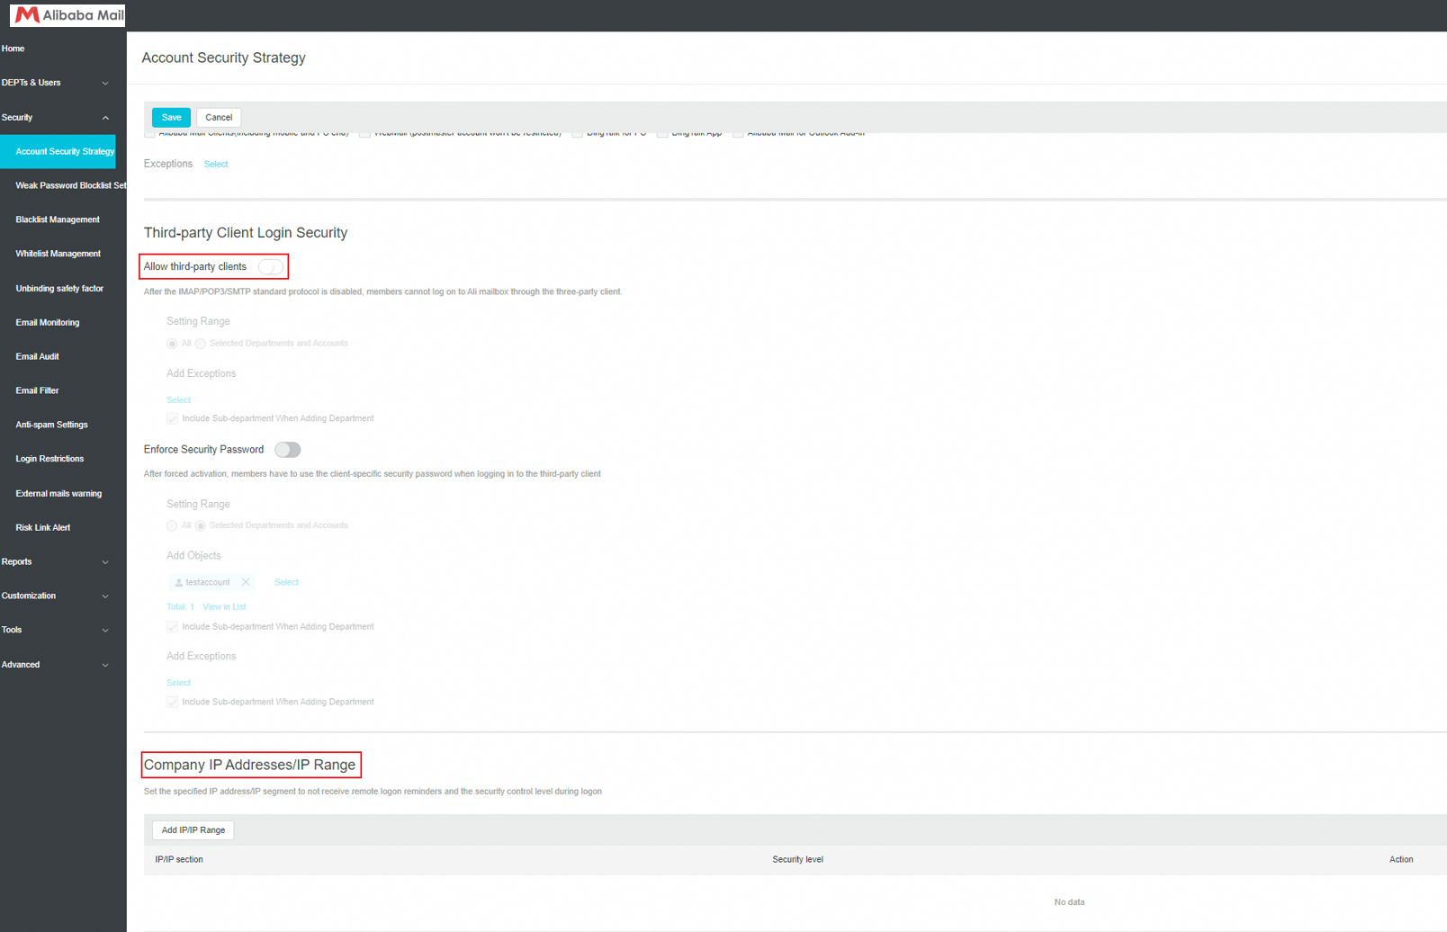The width and height of the screenshot is (1447, 932).
Task: Toggle the Enforce Security Password switch
Action: coord(288,450)
